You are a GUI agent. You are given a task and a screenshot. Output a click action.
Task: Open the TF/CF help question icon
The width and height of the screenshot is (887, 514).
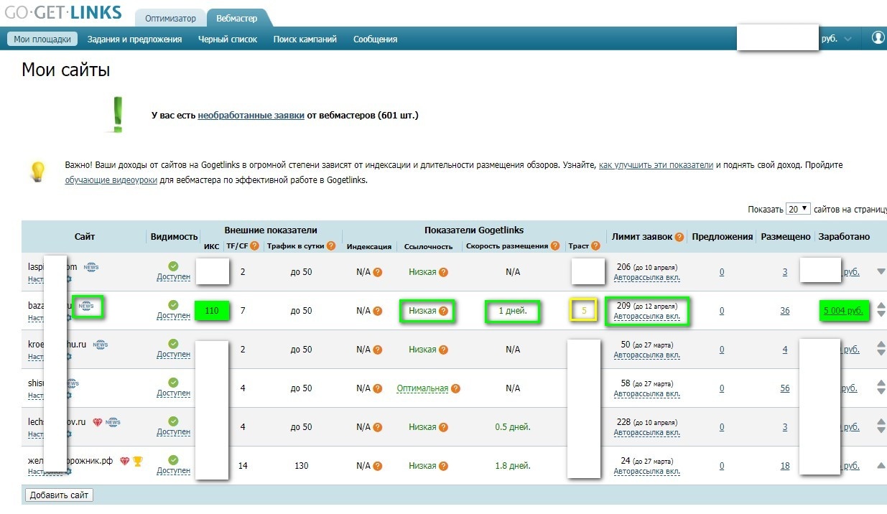coord(254,246)
